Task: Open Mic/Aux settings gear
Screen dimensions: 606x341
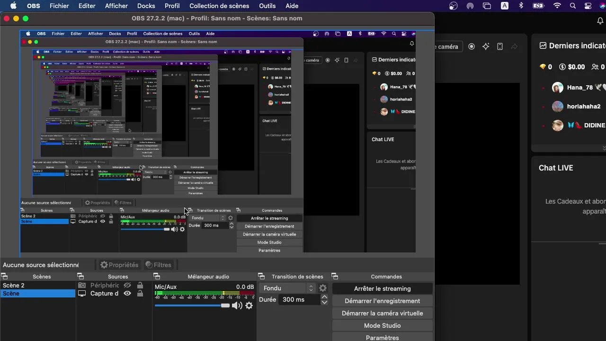Action: point(249,305)
